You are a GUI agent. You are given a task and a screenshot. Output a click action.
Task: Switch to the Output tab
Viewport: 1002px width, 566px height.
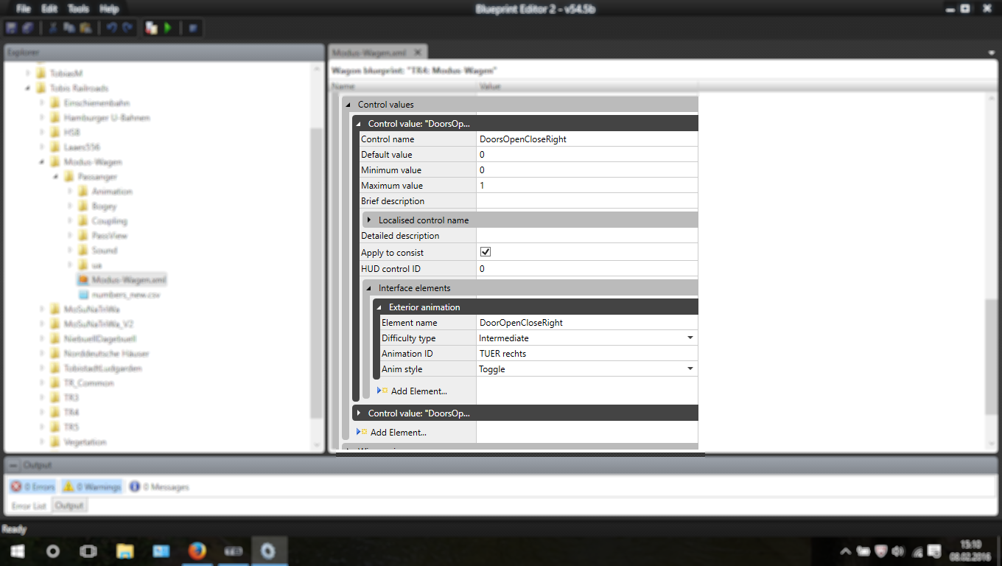(69, 506)
